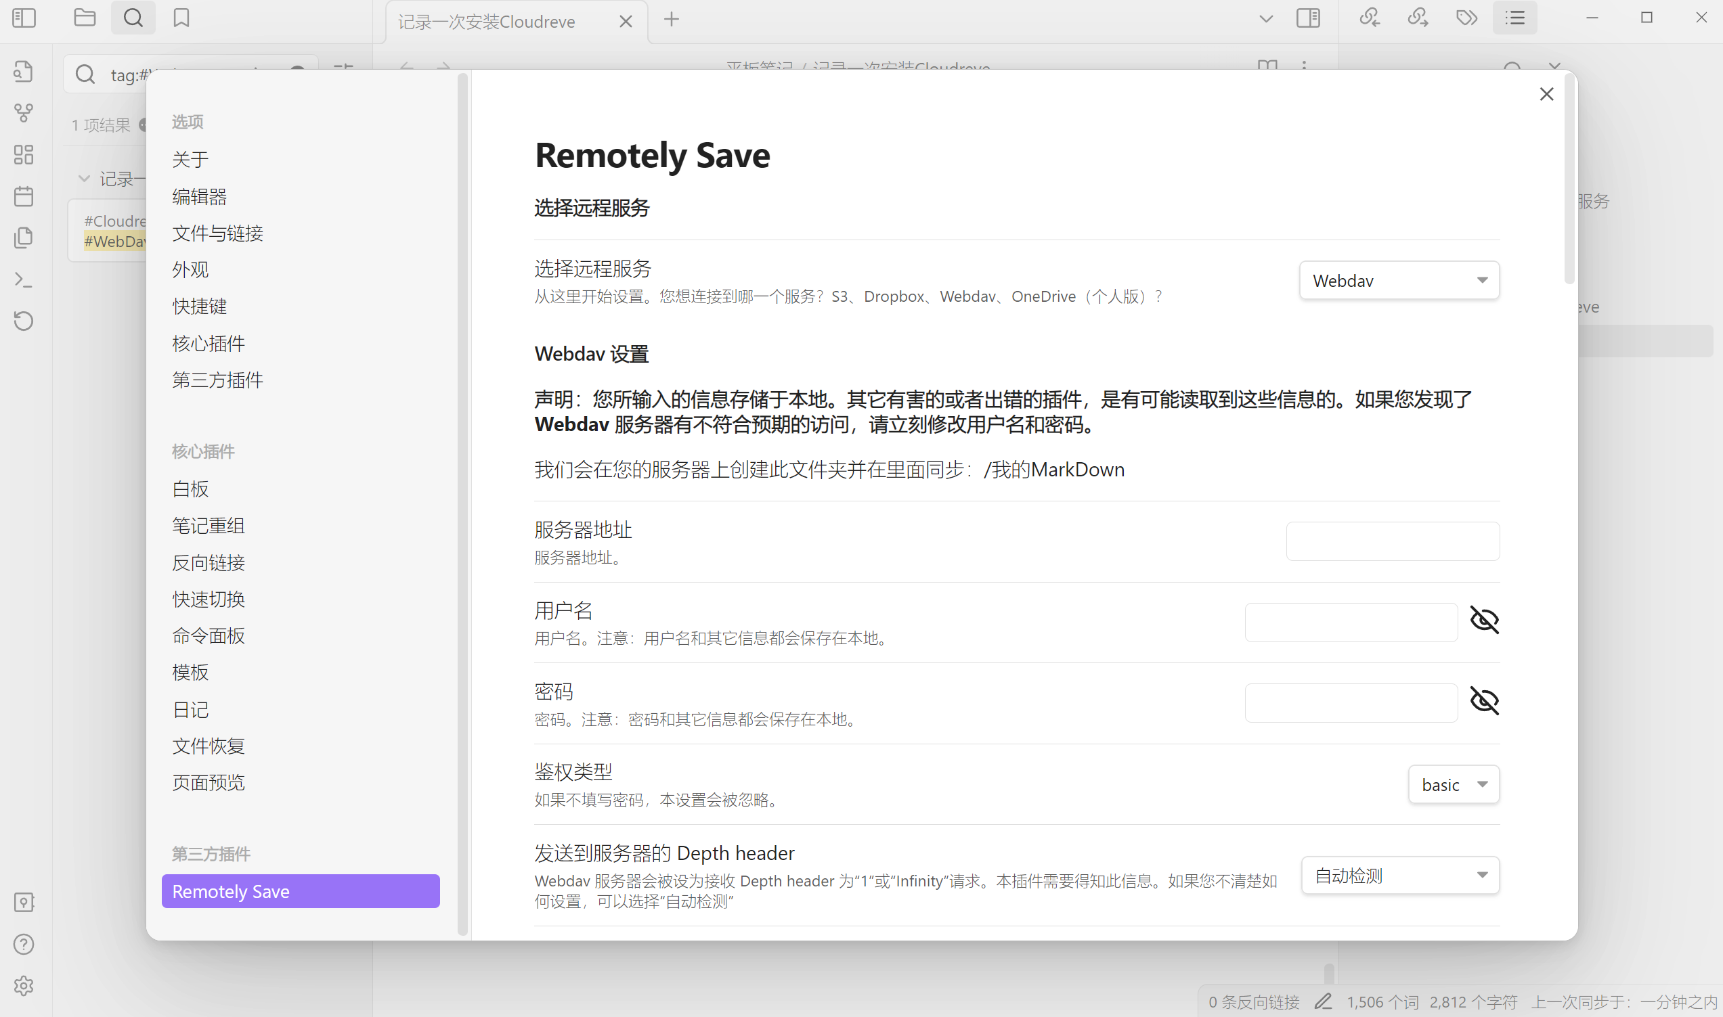Click the 用户名 input field
The height and width of the screenshot is (1017, 1723).
[1351, 623]
